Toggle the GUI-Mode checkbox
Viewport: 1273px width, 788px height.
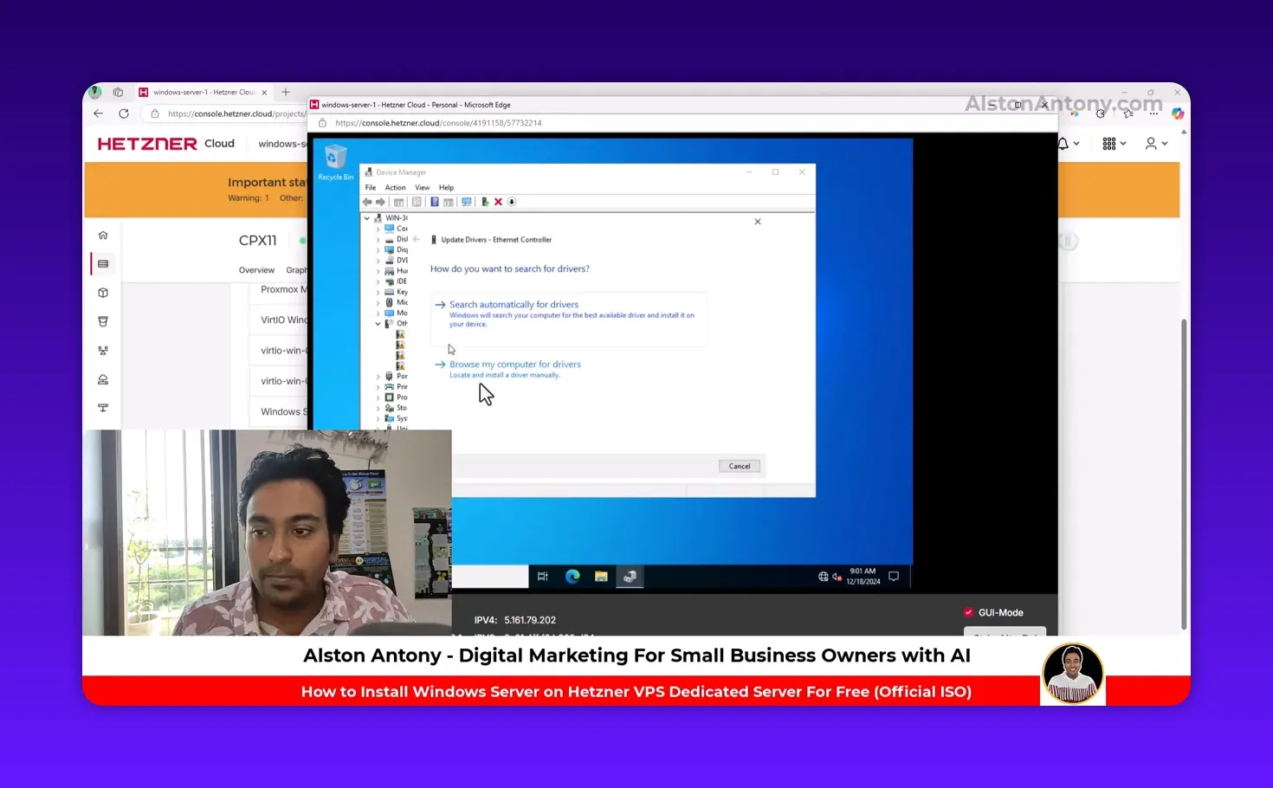coord(968,613)
